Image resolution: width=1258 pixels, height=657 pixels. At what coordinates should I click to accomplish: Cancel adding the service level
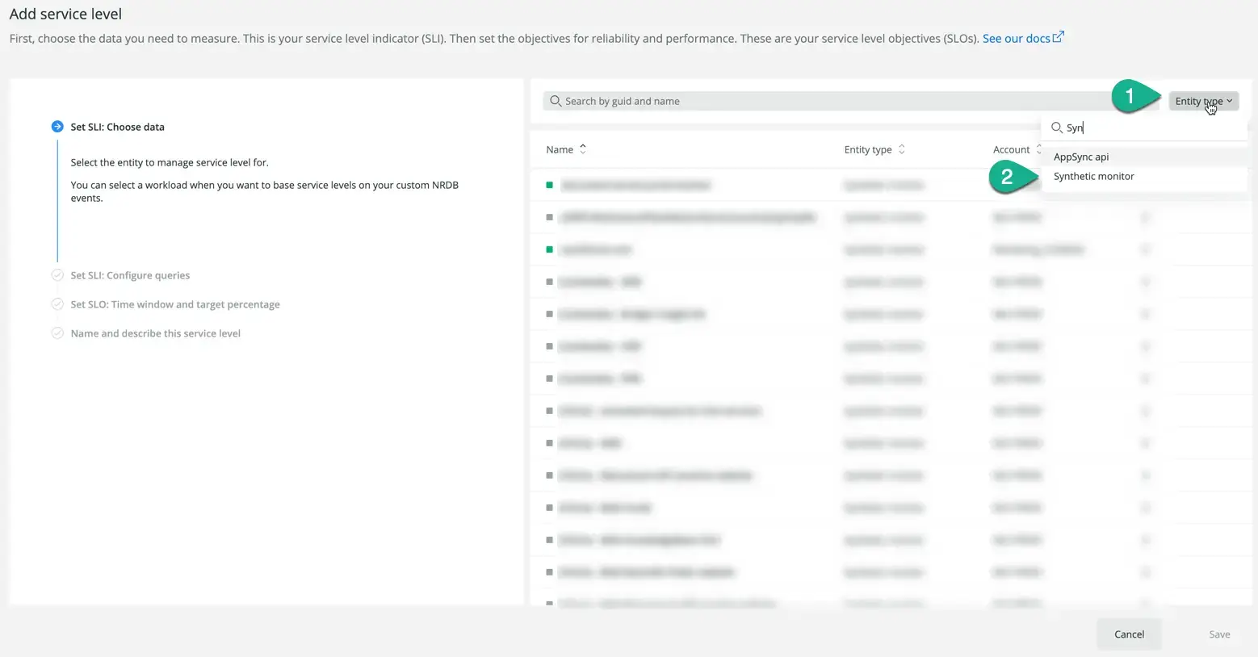pyautogui.click(x=1129, y=634)
